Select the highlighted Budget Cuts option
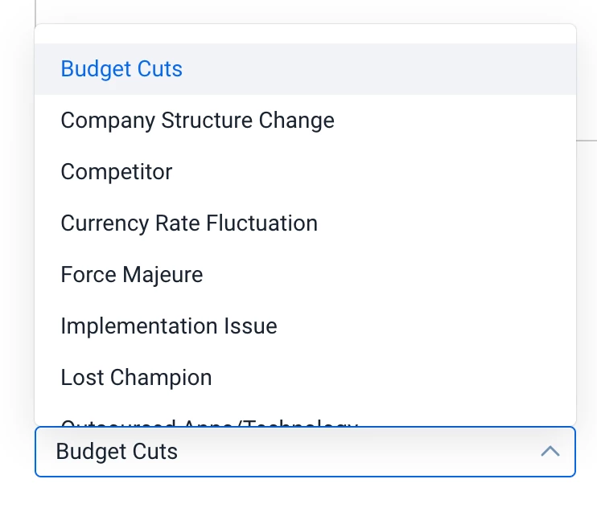 (121, 69)
